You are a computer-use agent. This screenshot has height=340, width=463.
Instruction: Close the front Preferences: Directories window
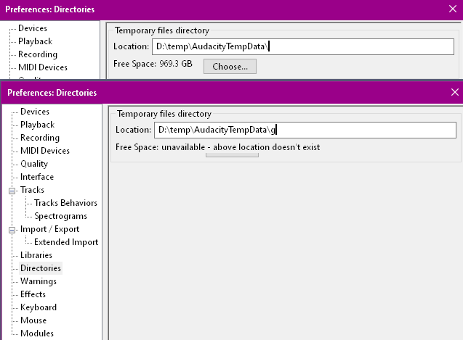[455, 93]
